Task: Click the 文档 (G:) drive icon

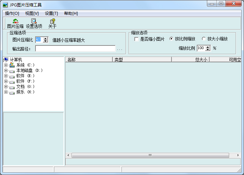Action: point(12,87)
